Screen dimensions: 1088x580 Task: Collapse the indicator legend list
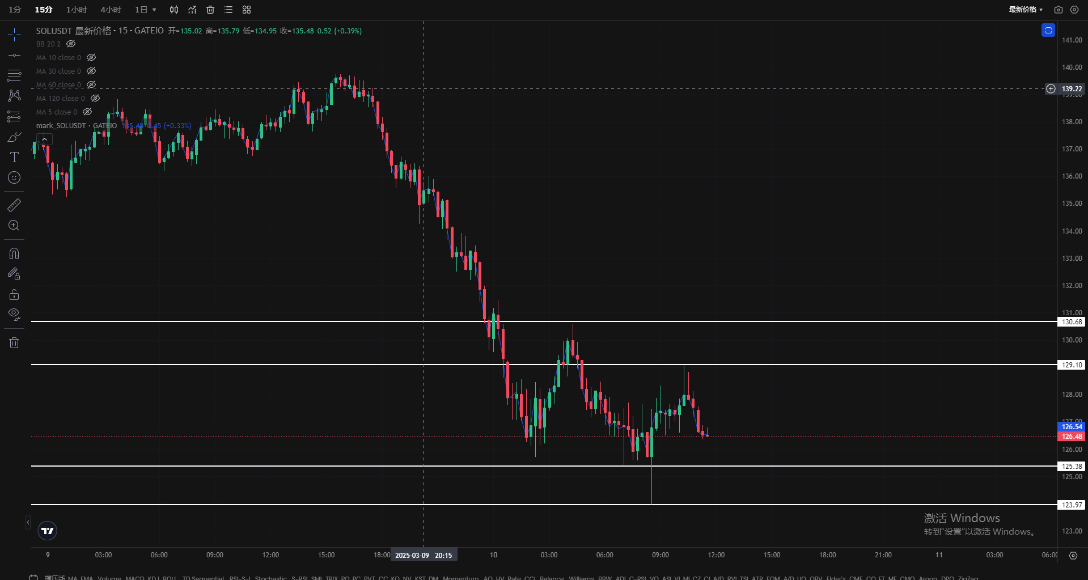[44, 139]
